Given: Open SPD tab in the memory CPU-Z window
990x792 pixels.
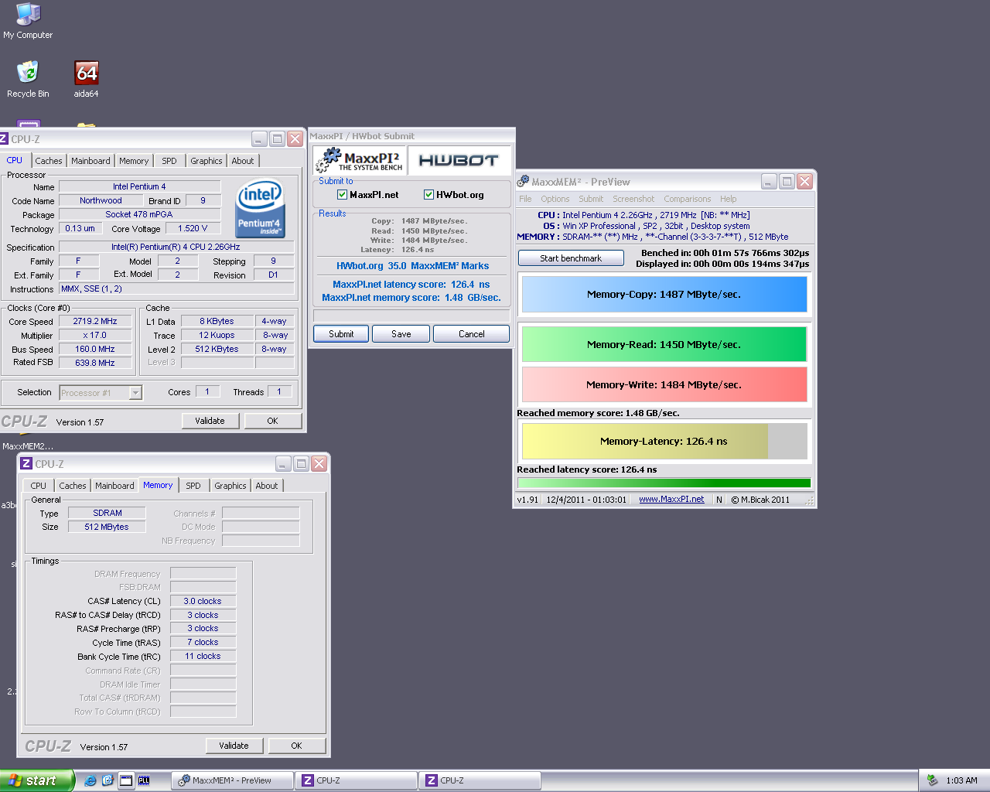Looking at the screenshot, I should point(193,486).
